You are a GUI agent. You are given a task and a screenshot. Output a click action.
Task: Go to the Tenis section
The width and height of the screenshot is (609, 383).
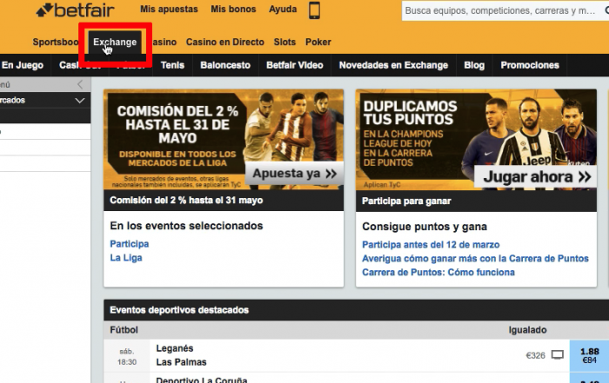click(x=172, y=65)
